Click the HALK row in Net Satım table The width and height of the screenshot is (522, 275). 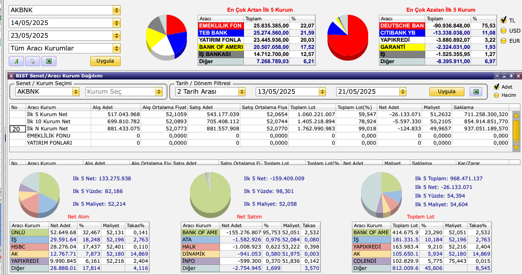(251, 246)
